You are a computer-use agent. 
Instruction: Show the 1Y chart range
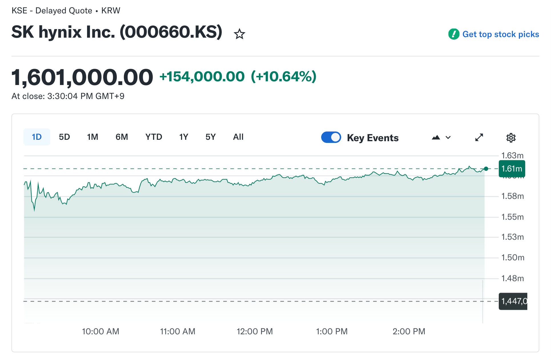pyautogui.click(x=184, y=137)
